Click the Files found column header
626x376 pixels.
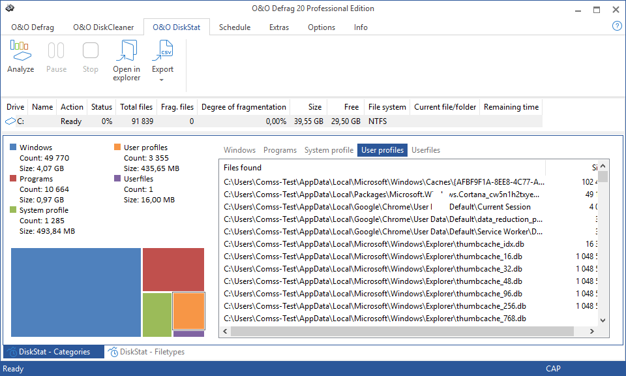coord(382,168)
